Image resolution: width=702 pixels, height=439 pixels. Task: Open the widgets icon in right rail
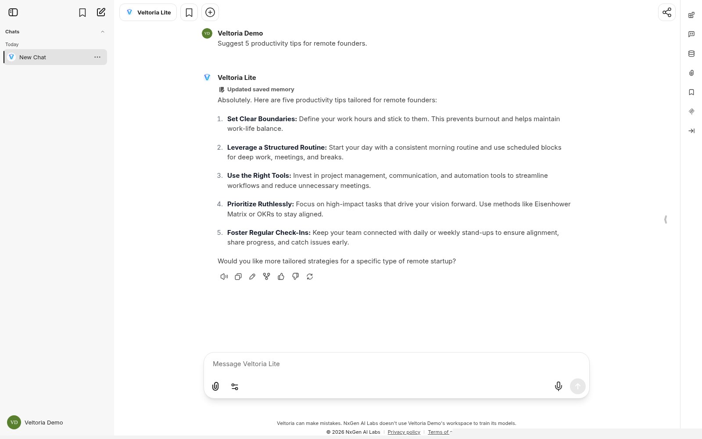(691, 15)
